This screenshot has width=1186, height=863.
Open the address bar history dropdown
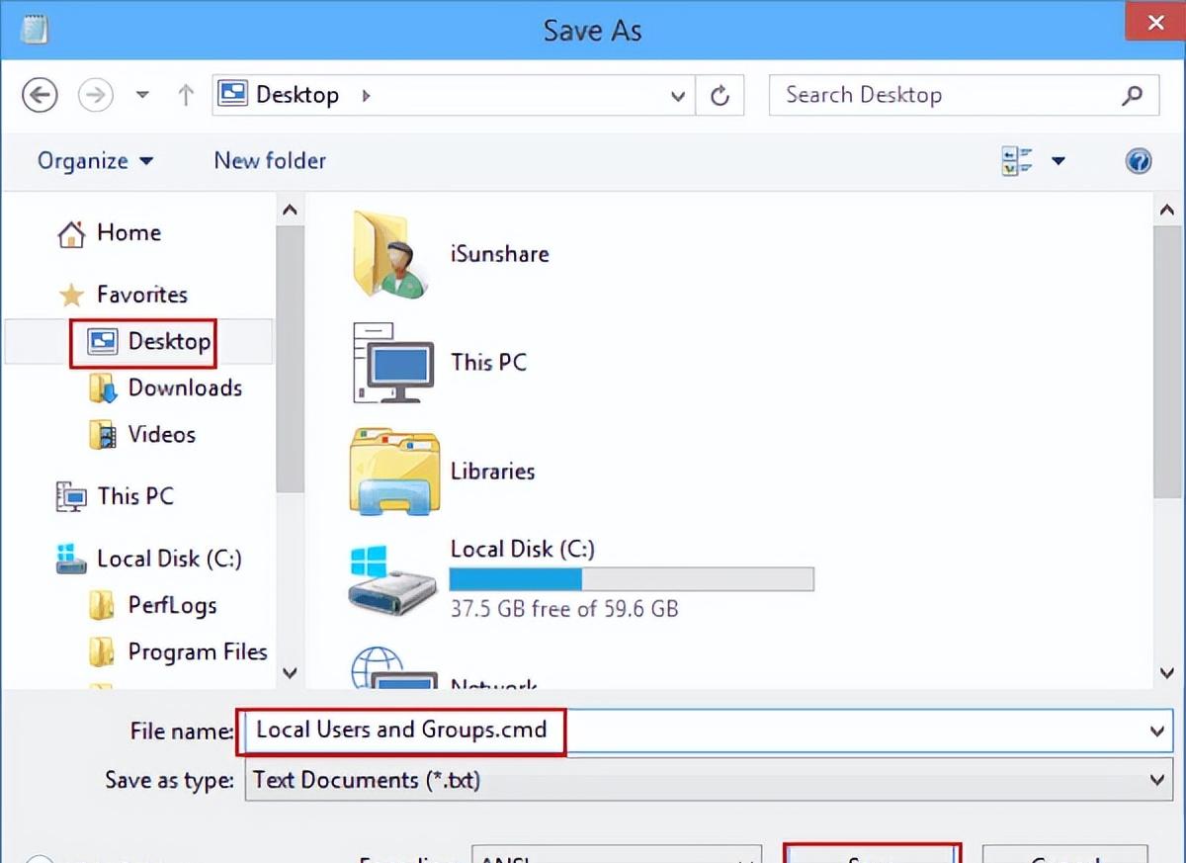(678, 96)
